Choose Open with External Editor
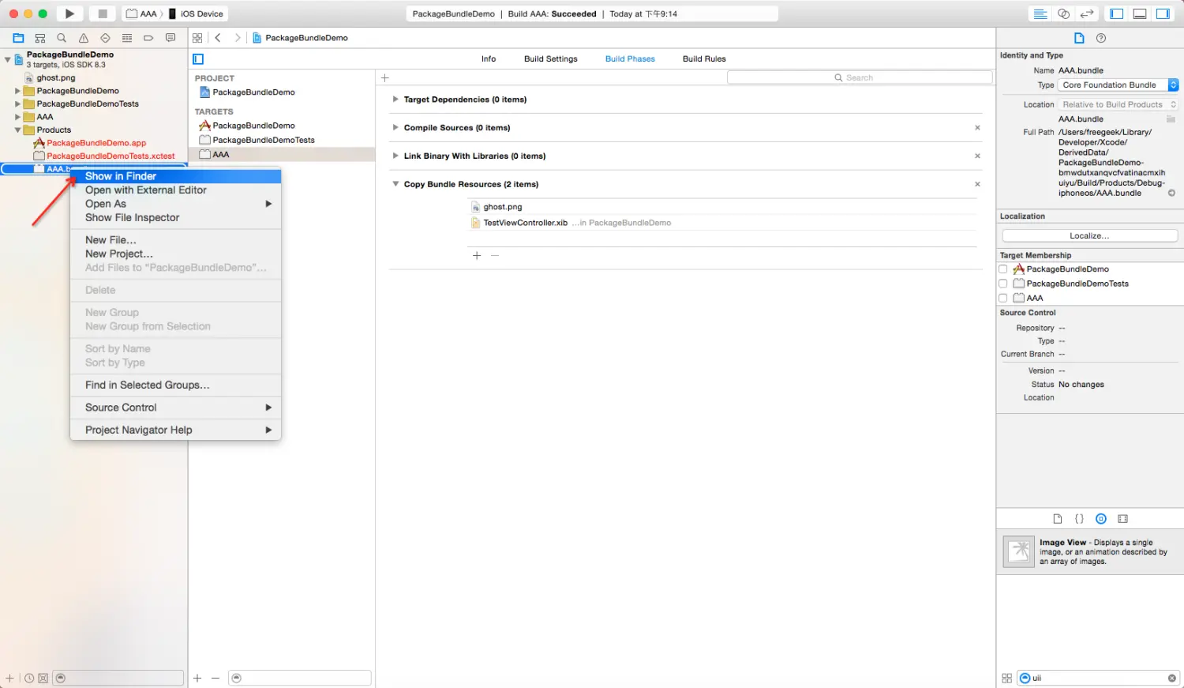This screenshot has height=688, width=1184. pos(175,190)
